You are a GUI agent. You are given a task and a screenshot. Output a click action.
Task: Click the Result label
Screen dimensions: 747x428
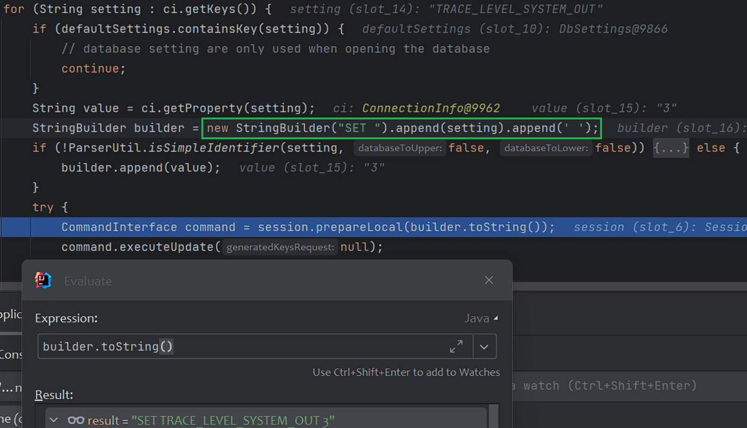(x=54, y=395)
